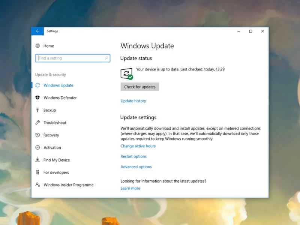Select the Find My Device locator icon
The width and height of the screenshot is (300, 225).
tap(37, 160)
